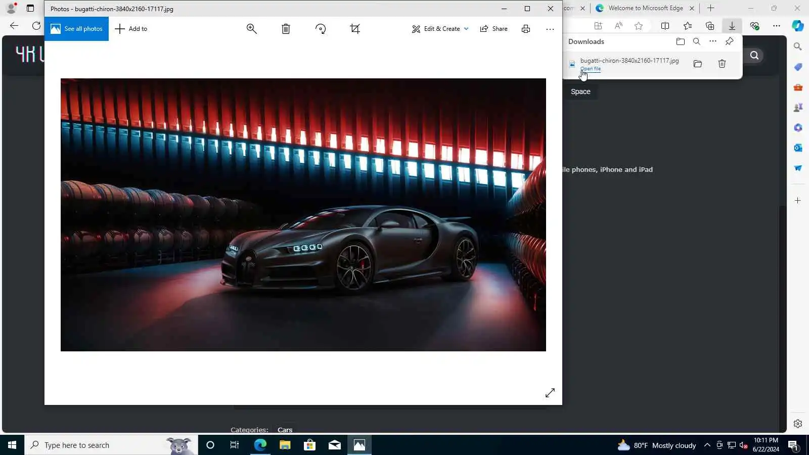Open Search in the Edge sidebar
This screenshot has width=809, height=455.
pos(798,47)
